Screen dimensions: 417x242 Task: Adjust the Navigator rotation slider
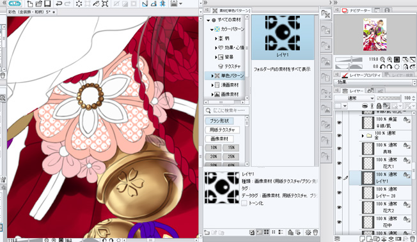(349, 66)
